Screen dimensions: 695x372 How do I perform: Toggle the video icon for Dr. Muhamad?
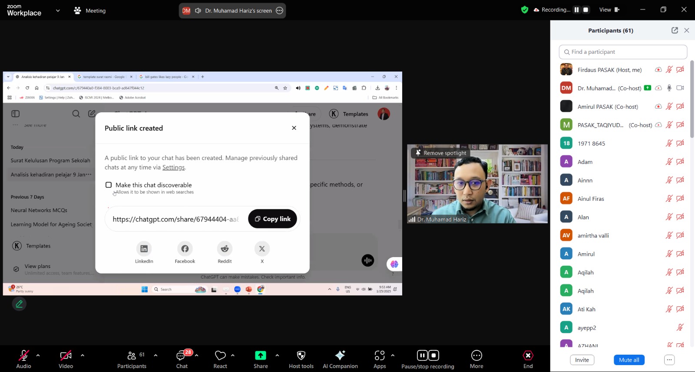click(680, 88)
